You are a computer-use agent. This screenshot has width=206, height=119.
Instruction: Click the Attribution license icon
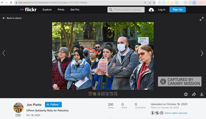point(153,113)
